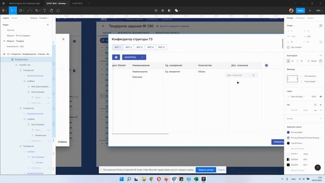Toggle the Clip content checkbox
This screenshot has width=325, height=183.
288,47
